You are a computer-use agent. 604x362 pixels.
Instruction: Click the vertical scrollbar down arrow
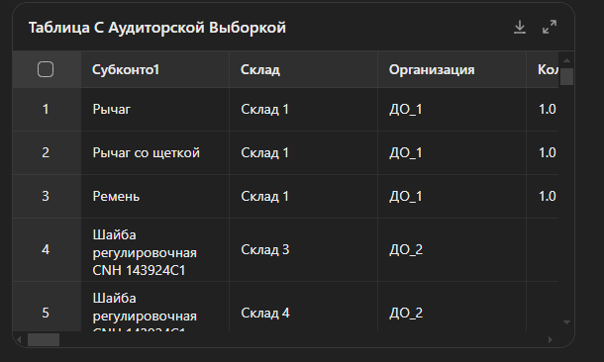click(566, 322)
